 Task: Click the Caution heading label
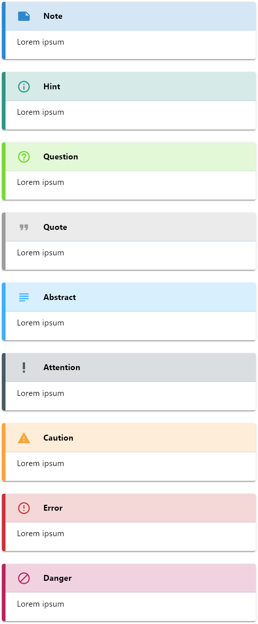tap(59, 438)
